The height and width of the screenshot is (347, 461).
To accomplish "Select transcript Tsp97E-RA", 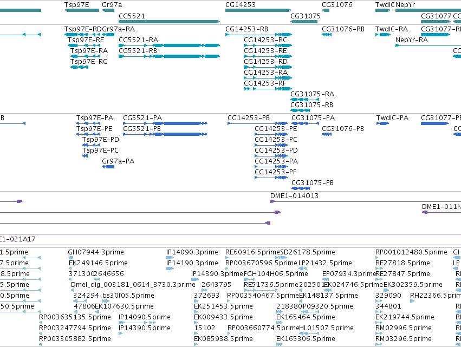I will coord(85,56).
